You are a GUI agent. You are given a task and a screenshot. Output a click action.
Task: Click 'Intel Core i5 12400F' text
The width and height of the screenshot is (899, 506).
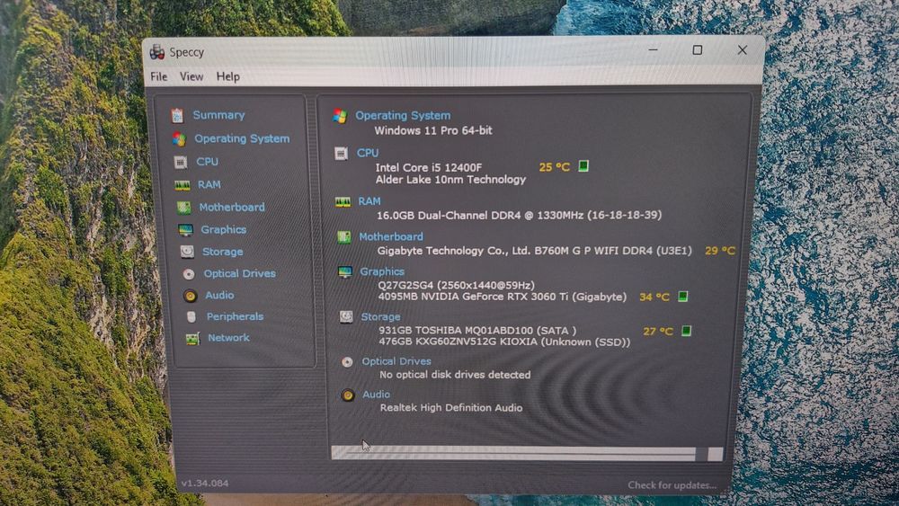click(428, 167)
